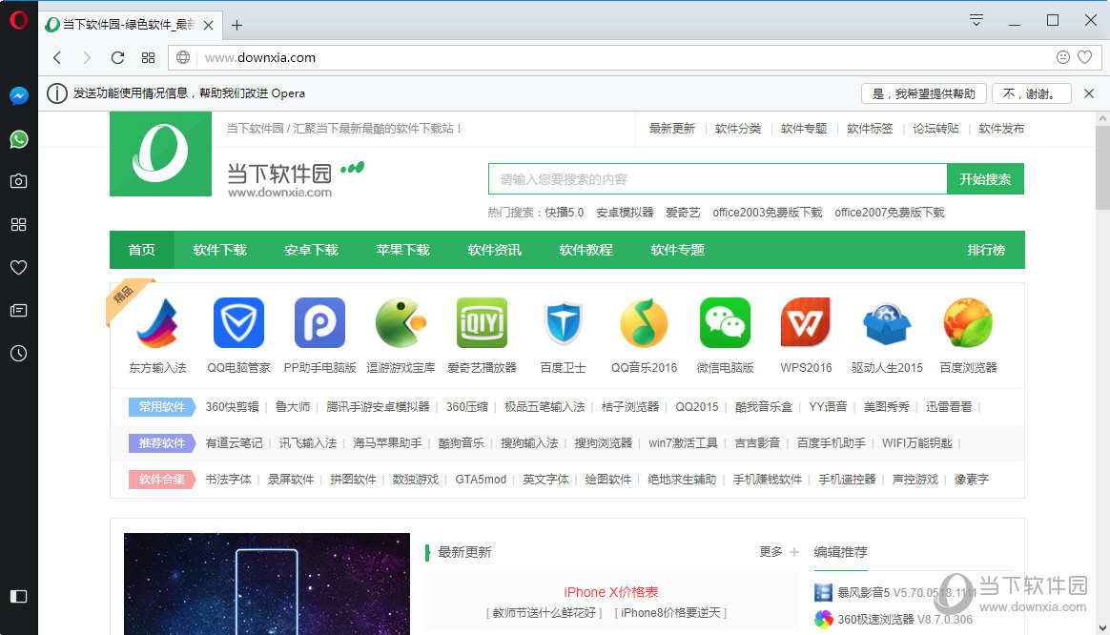Open History via the sidebar clock icon
1110x635 pixels.
(x=18, y=353)
